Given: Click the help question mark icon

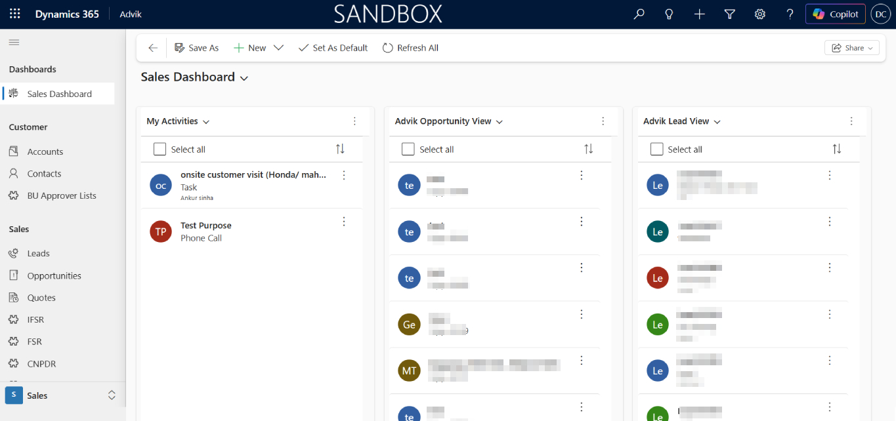Looking at the screenshot, I should click(790, 14).
